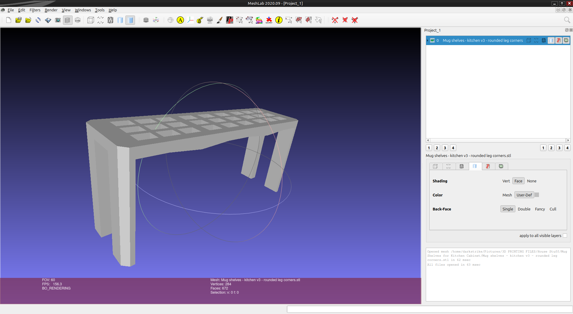The height and width of the screenshot is (314, 573).
Task: Open the Filters menu
Action: pos(35,10)
